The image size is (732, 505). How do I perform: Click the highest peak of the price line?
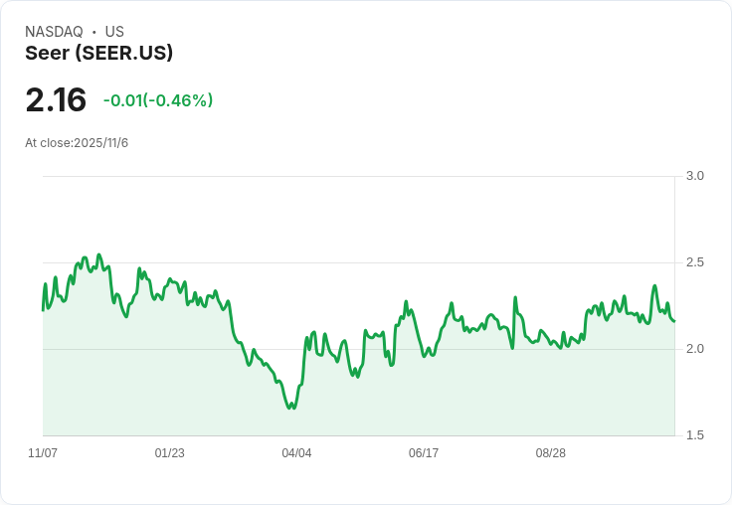[98, 255]
